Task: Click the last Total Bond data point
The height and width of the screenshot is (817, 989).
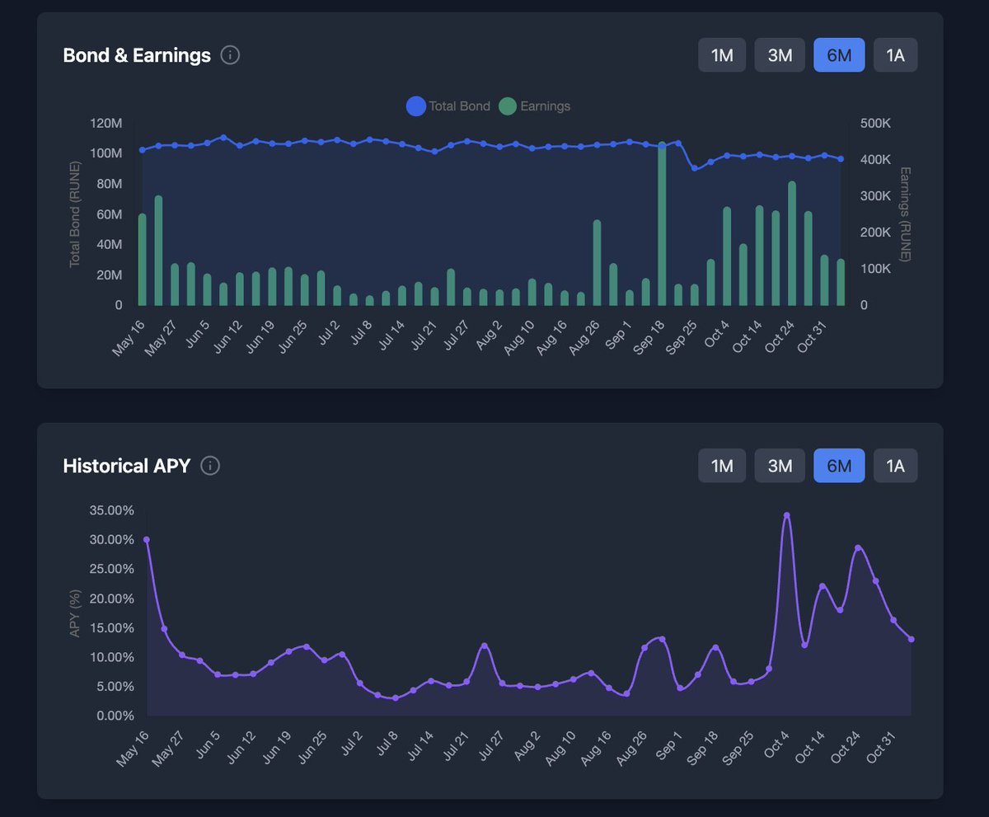Action: 841,159
